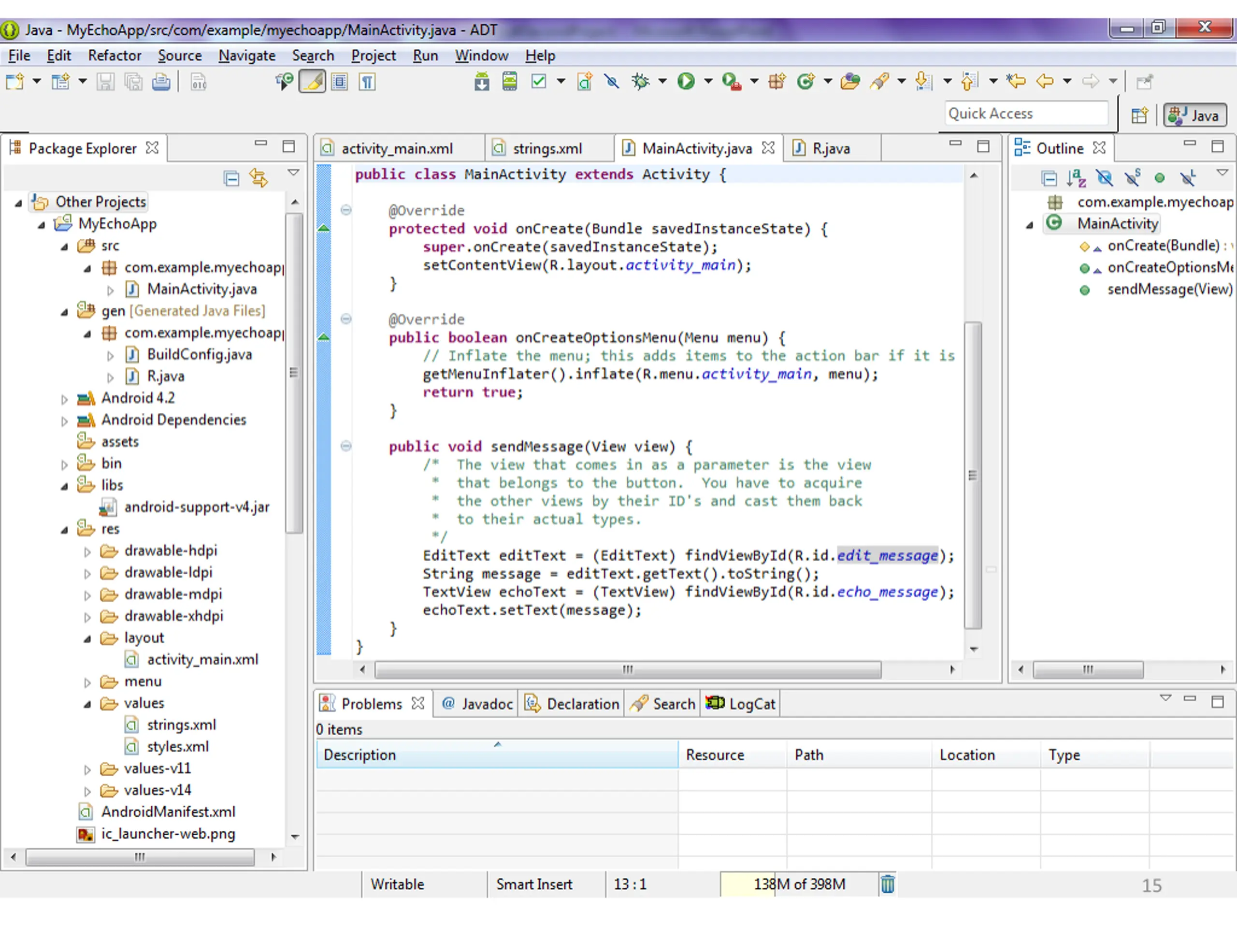Click the Quick Access search field

tap(1026, 114)
